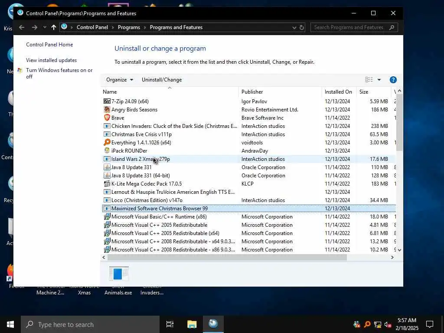Click the muted volume tray icon
The image size is (444, 333).
pos(388,324)
